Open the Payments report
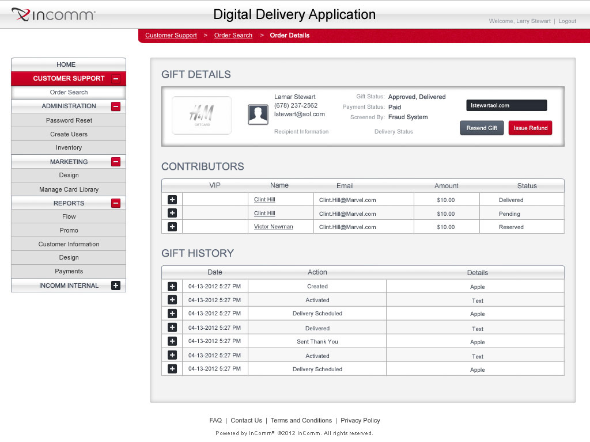590x442 pixels. [69, 272]
